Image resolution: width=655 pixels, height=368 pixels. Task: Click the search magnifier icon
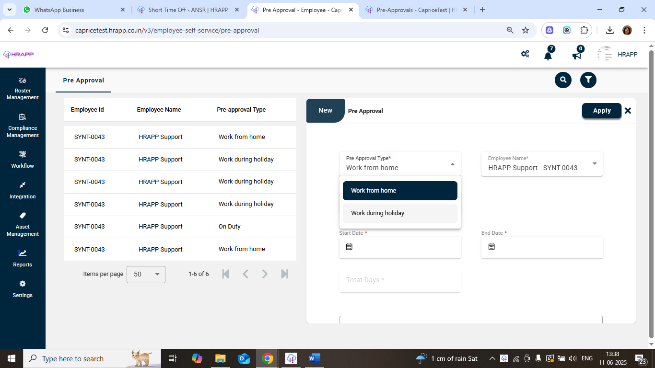coord(563,80)
